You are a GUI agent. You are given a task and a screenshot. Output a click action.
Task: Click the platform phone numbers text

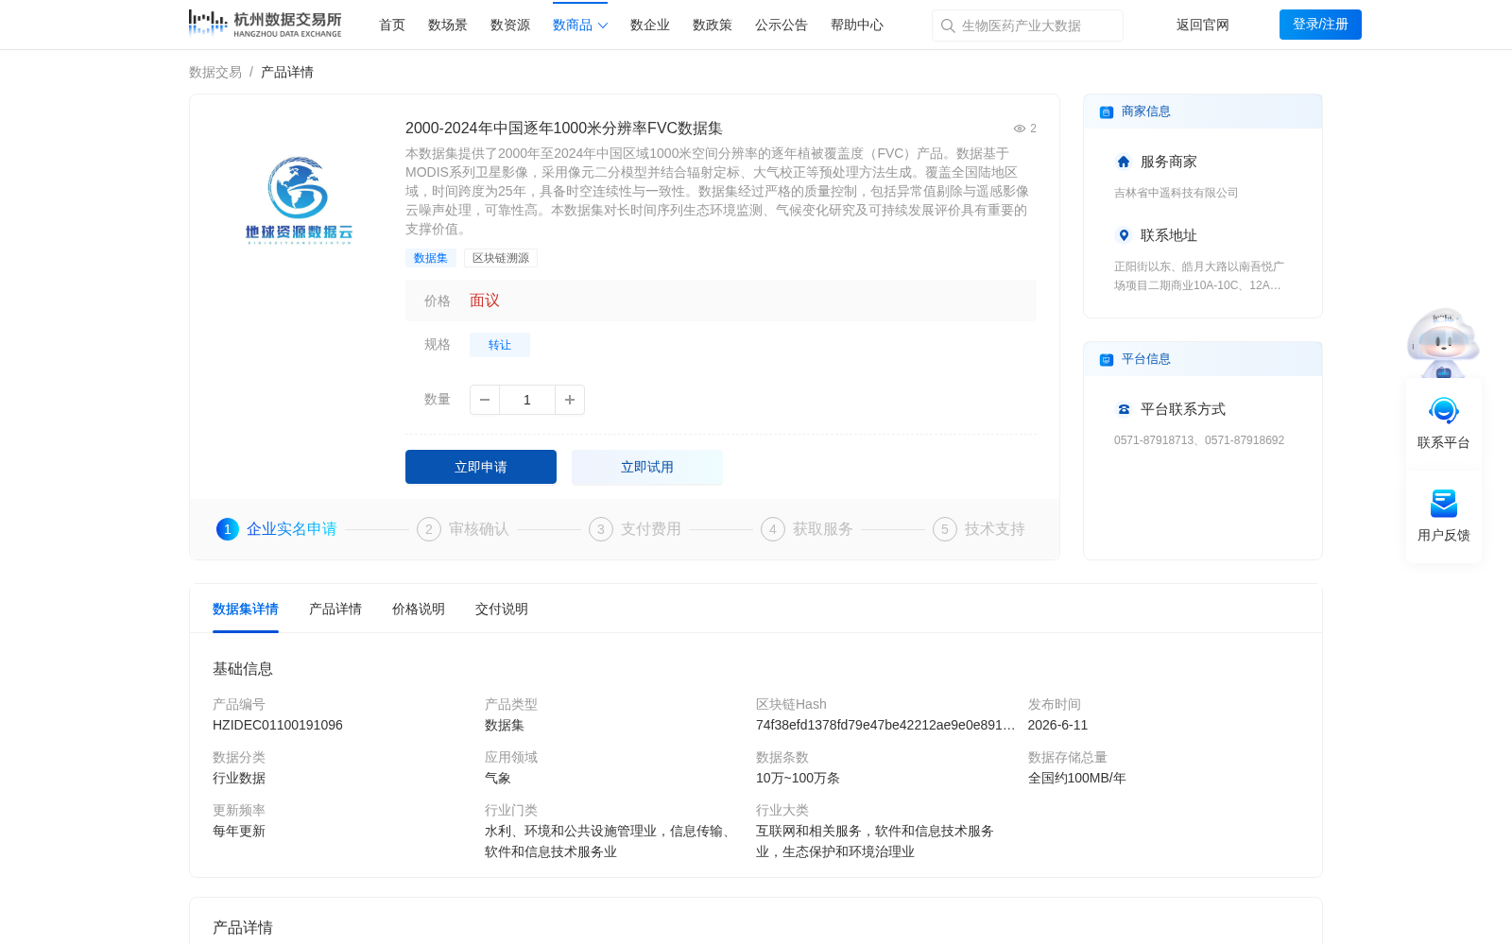coord(1199,440)
